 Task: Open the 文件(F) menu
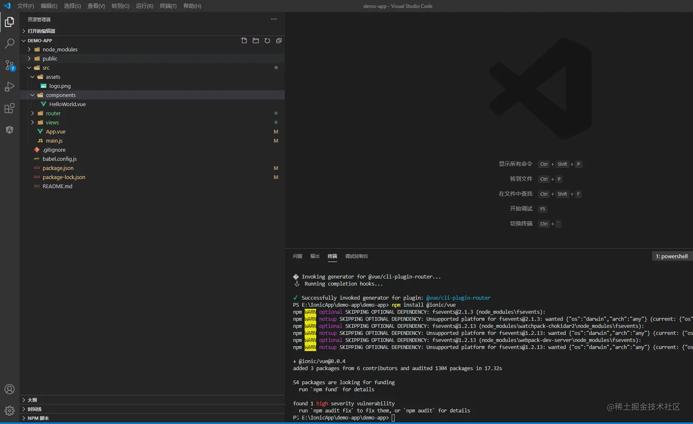tap(26, 6)
